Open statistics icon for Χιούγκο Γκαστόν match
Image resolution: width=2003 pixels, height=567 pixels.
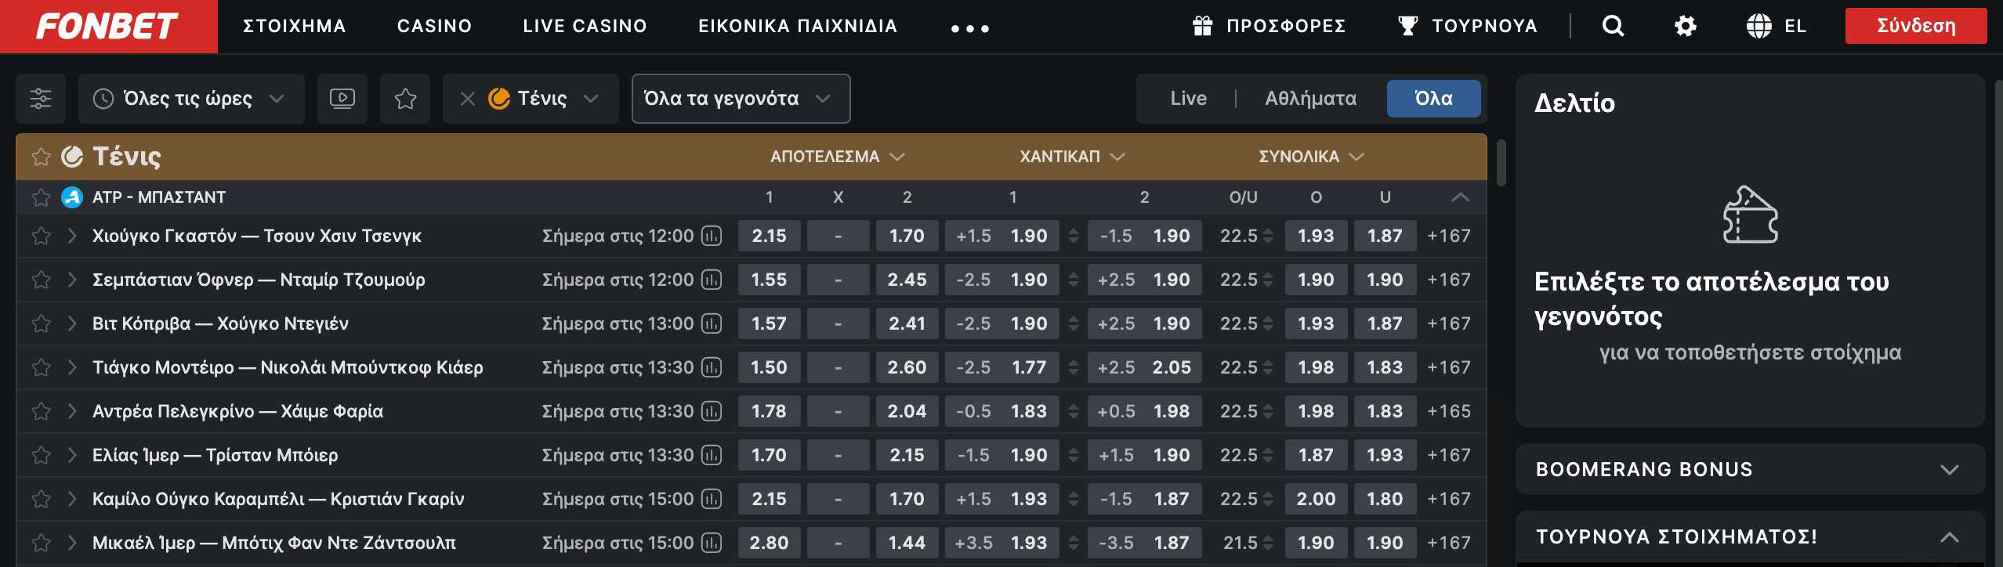point(712,236)
